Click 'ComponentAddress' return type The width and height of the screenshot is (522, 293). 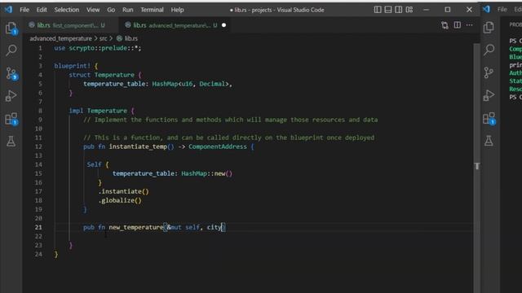click(x=218, y=146)
